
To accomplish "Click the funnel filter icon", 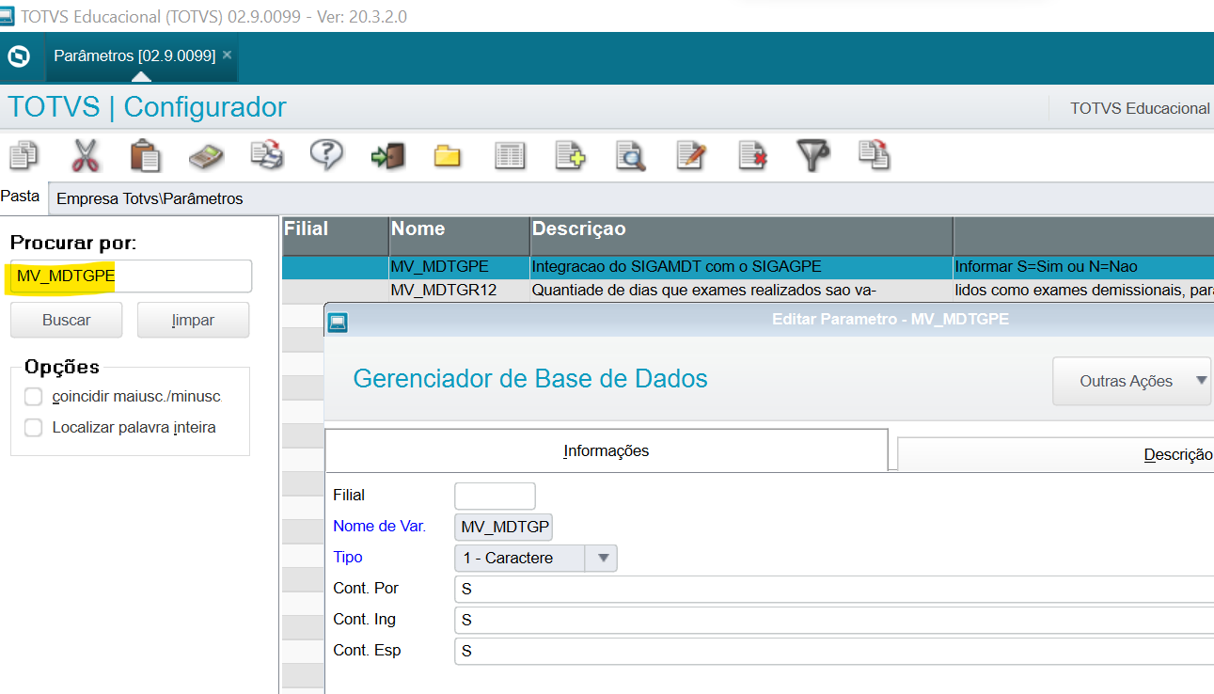I will click(x=813, y=155).
